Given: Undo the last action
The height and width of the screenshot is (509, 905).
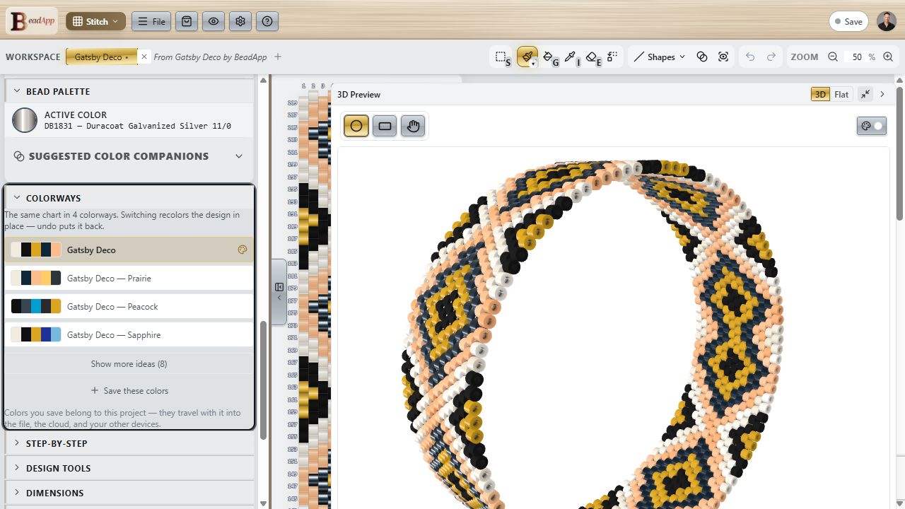Looking at the screenshot, I should [750, 57].
